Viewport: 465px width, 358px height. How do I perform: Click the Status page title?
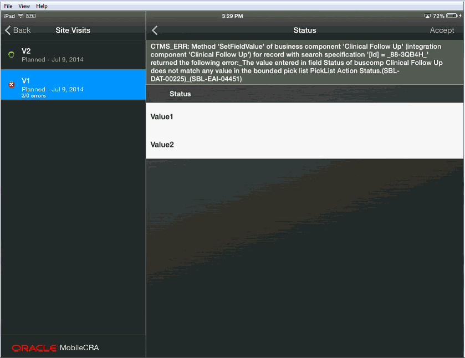click(x=305, y=30)
